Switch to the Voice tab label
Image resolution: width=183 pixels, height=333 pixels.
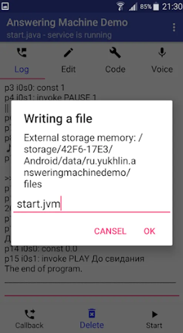point(162,69)
